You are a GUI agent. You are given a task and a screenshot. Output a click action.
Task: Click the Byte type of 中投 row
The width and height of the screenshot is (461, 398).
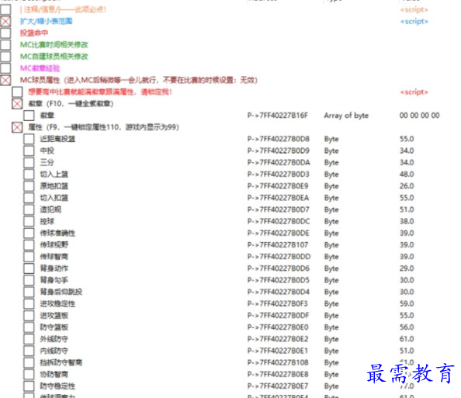tap(331, 151)
